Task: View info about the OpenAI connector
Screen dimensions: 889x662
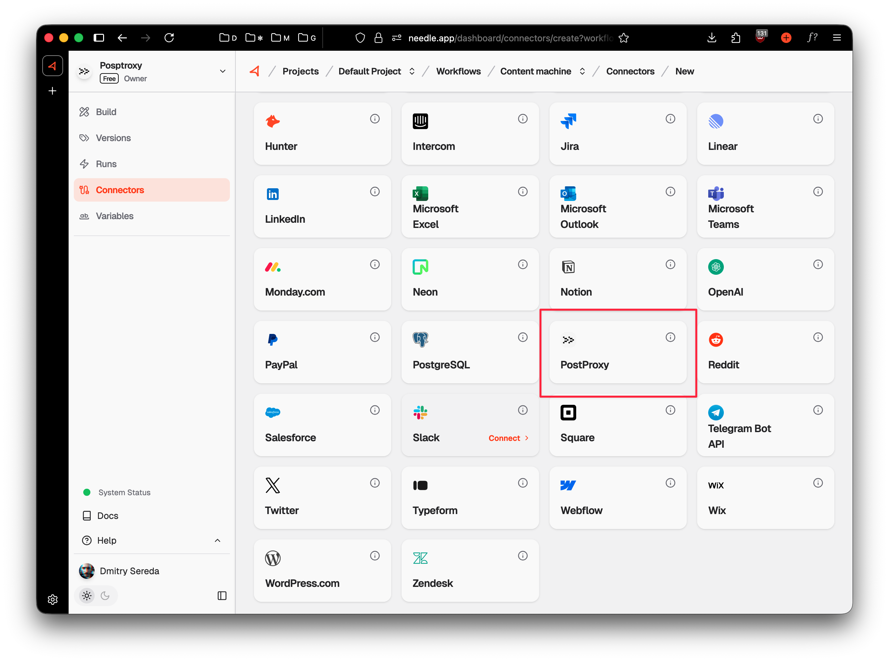Action: [818, 264]
